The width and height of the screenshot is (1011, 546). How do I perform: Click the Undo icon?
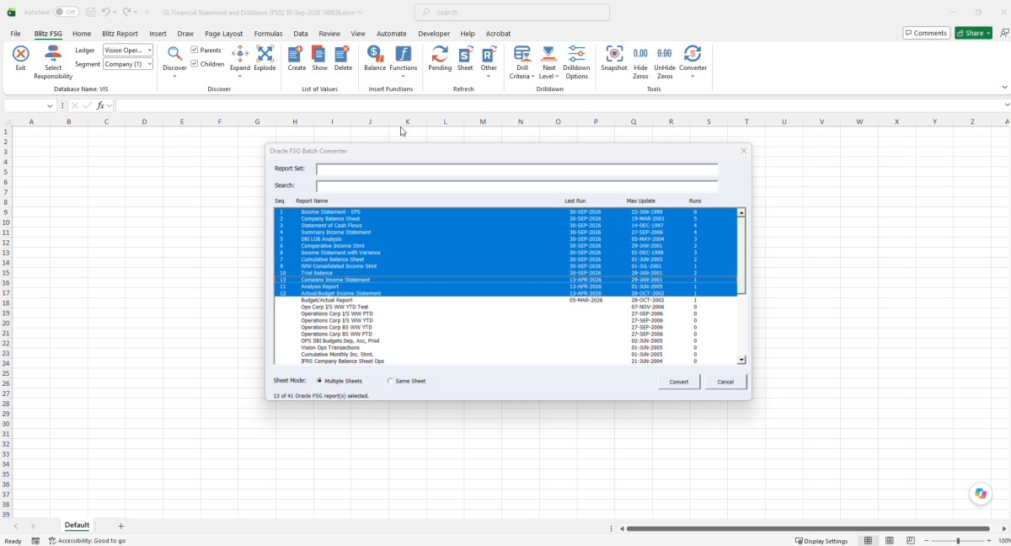105,12
